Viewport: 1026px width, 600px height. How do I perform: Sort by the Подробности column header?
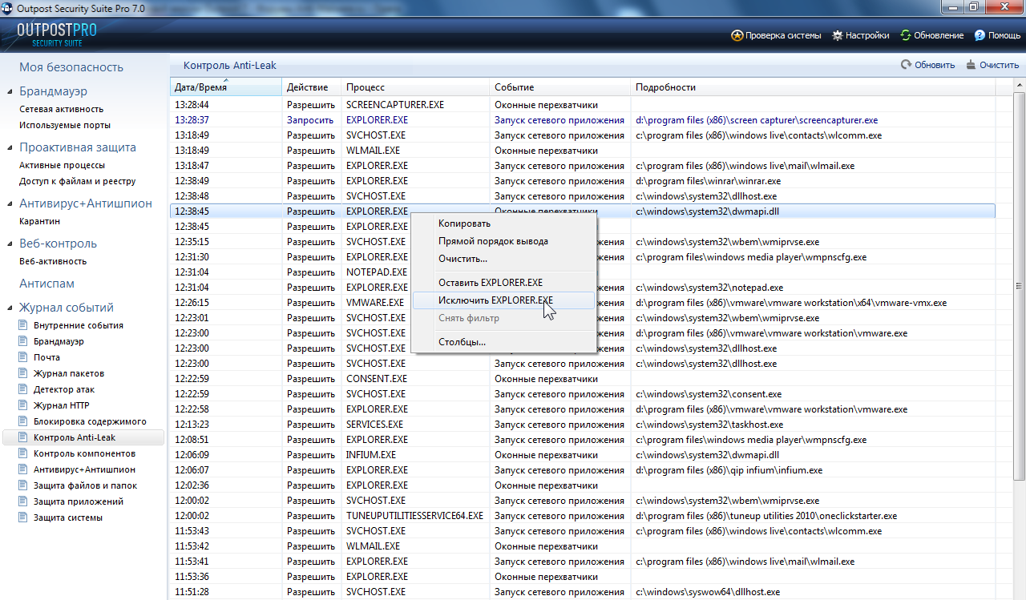813,87
